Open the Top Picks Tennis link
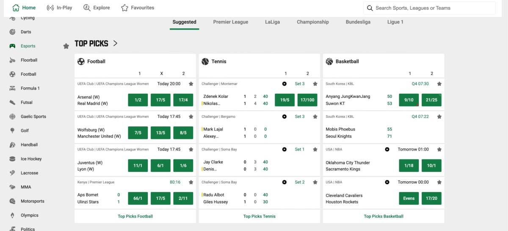 [259, 216]
